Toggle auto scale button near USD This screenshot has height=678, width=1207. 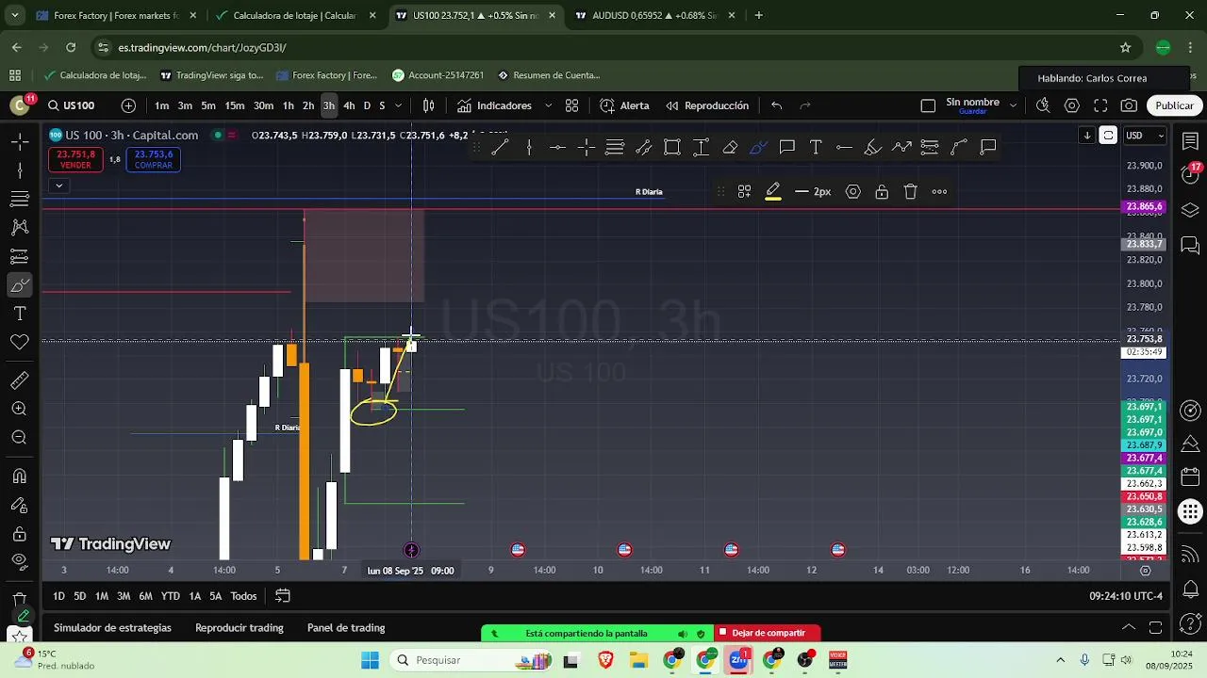1109,136
